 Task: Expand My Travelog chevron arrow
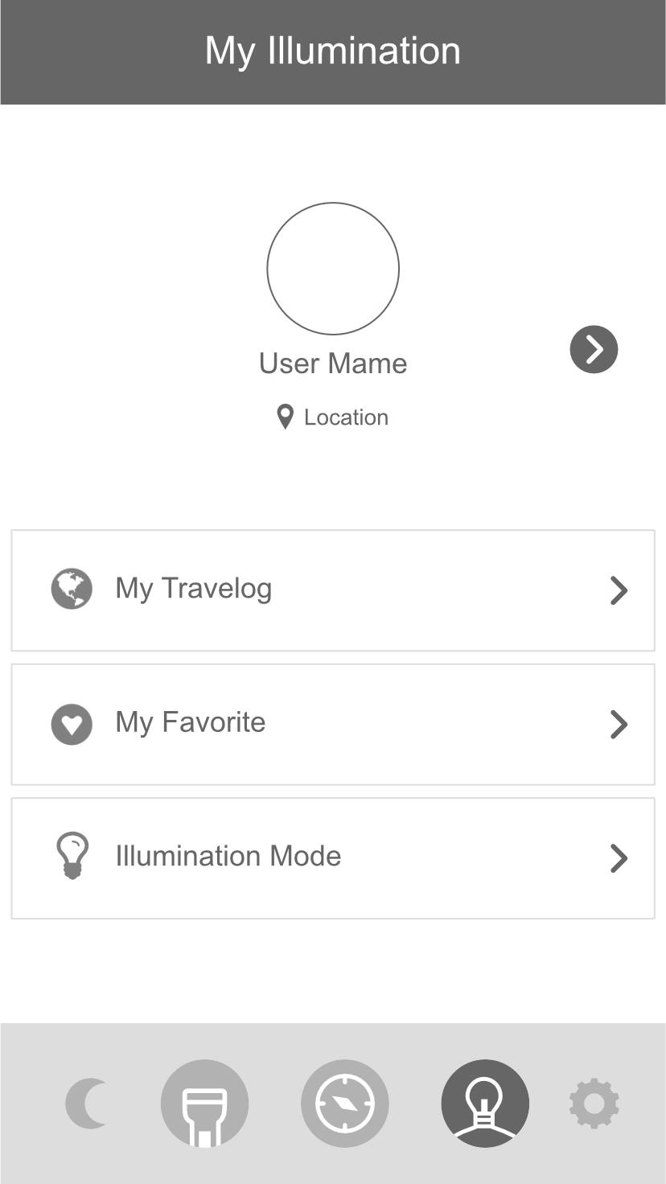(619, 590)
